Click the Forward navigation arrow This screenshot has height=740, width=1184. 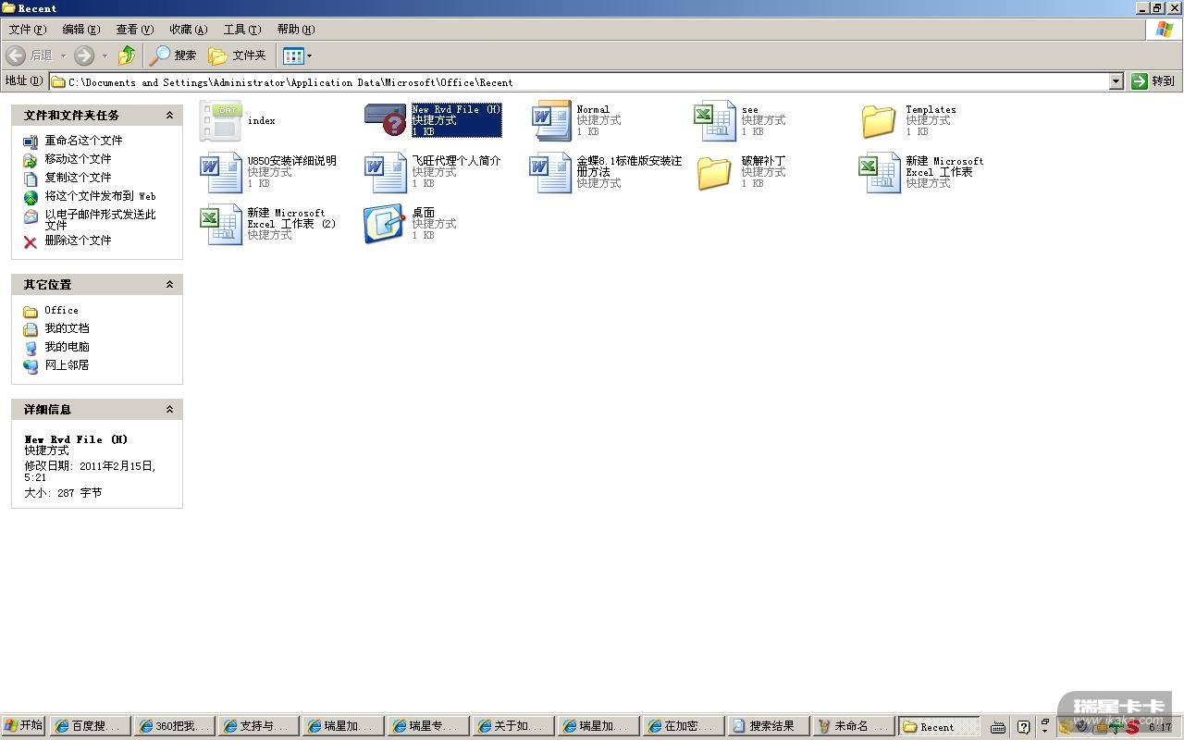(x=84, y=55)
